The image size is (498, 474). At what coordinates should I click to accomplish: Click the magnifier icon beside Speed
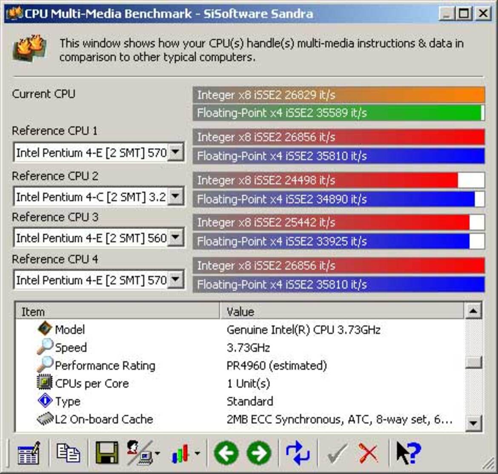45,346
